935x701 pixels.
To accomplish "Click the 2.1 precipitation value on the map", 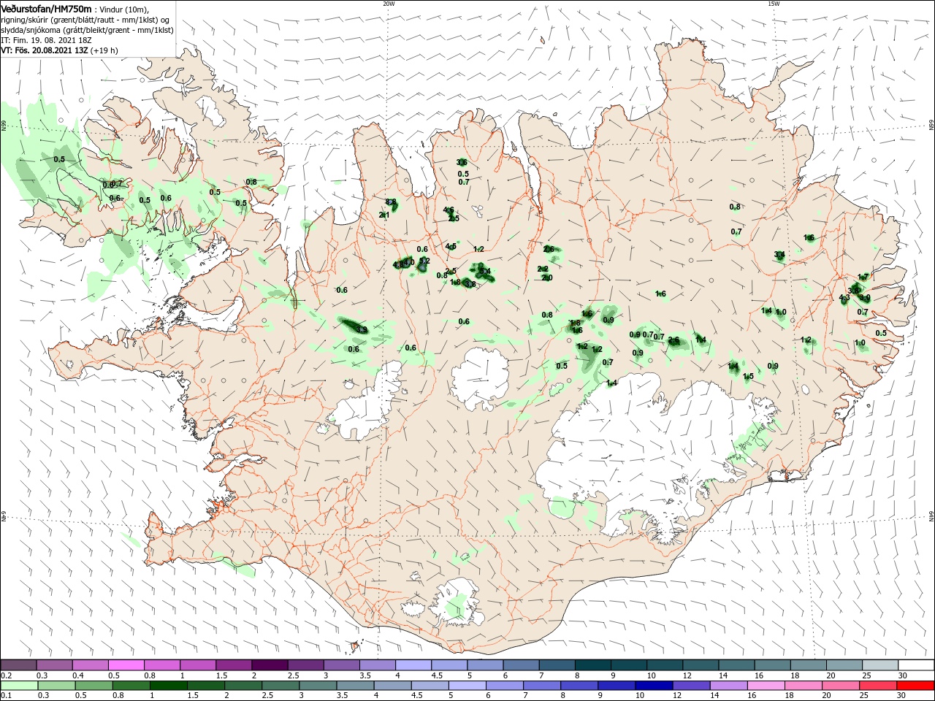I will click(384, 215).
